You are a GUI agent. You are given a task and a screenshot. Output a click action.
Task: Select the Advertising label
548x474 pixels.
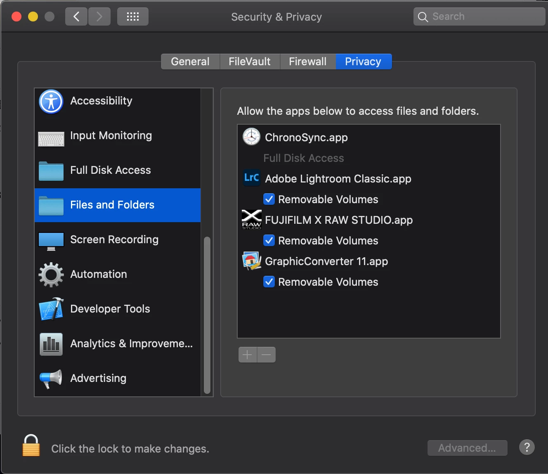coord(98,378)
